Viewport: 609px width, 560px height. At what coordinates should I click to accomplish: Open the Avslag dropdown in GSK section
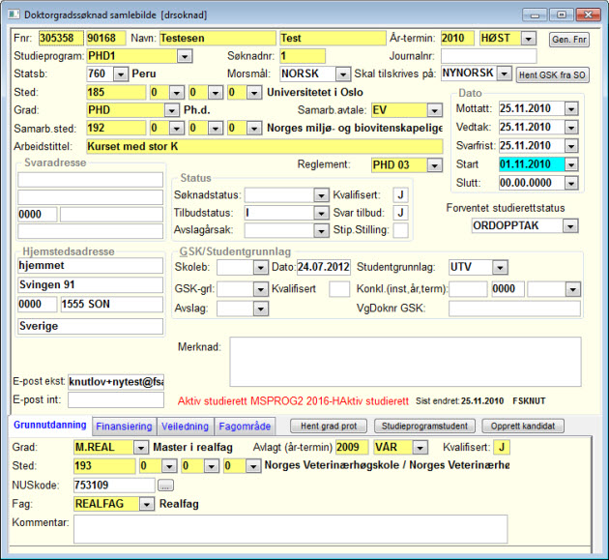coord(260,309)
